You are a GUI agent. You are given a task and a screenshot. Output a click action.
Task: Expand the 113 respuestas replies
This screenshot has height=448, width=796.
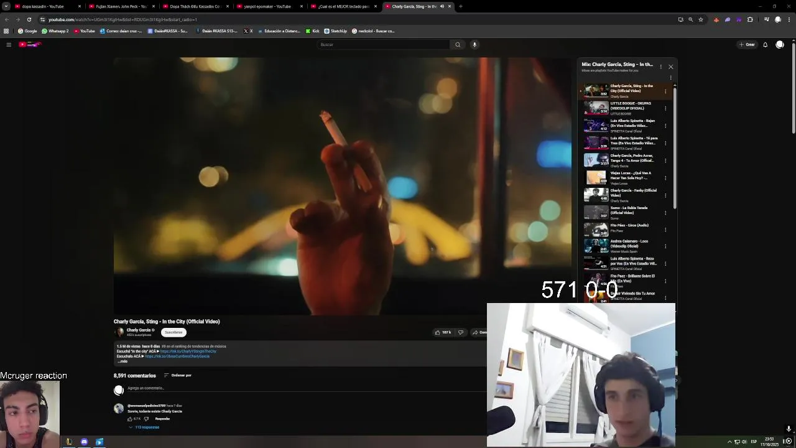(x=144, y=427)
